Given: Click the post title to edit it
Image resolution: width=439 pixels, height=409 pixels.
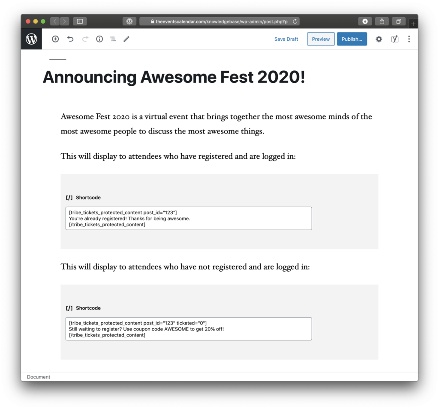Looking at the screenshot, I should 173,77.
